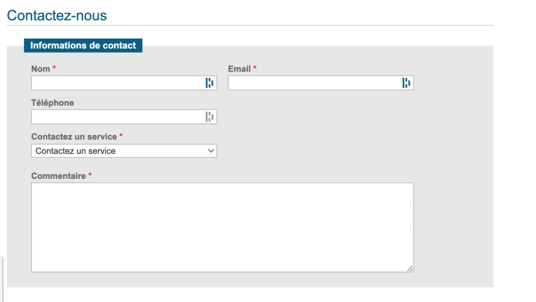Click the Commentaire field label
The width and height of the screenshot is (536, 302).
(59, 176)
